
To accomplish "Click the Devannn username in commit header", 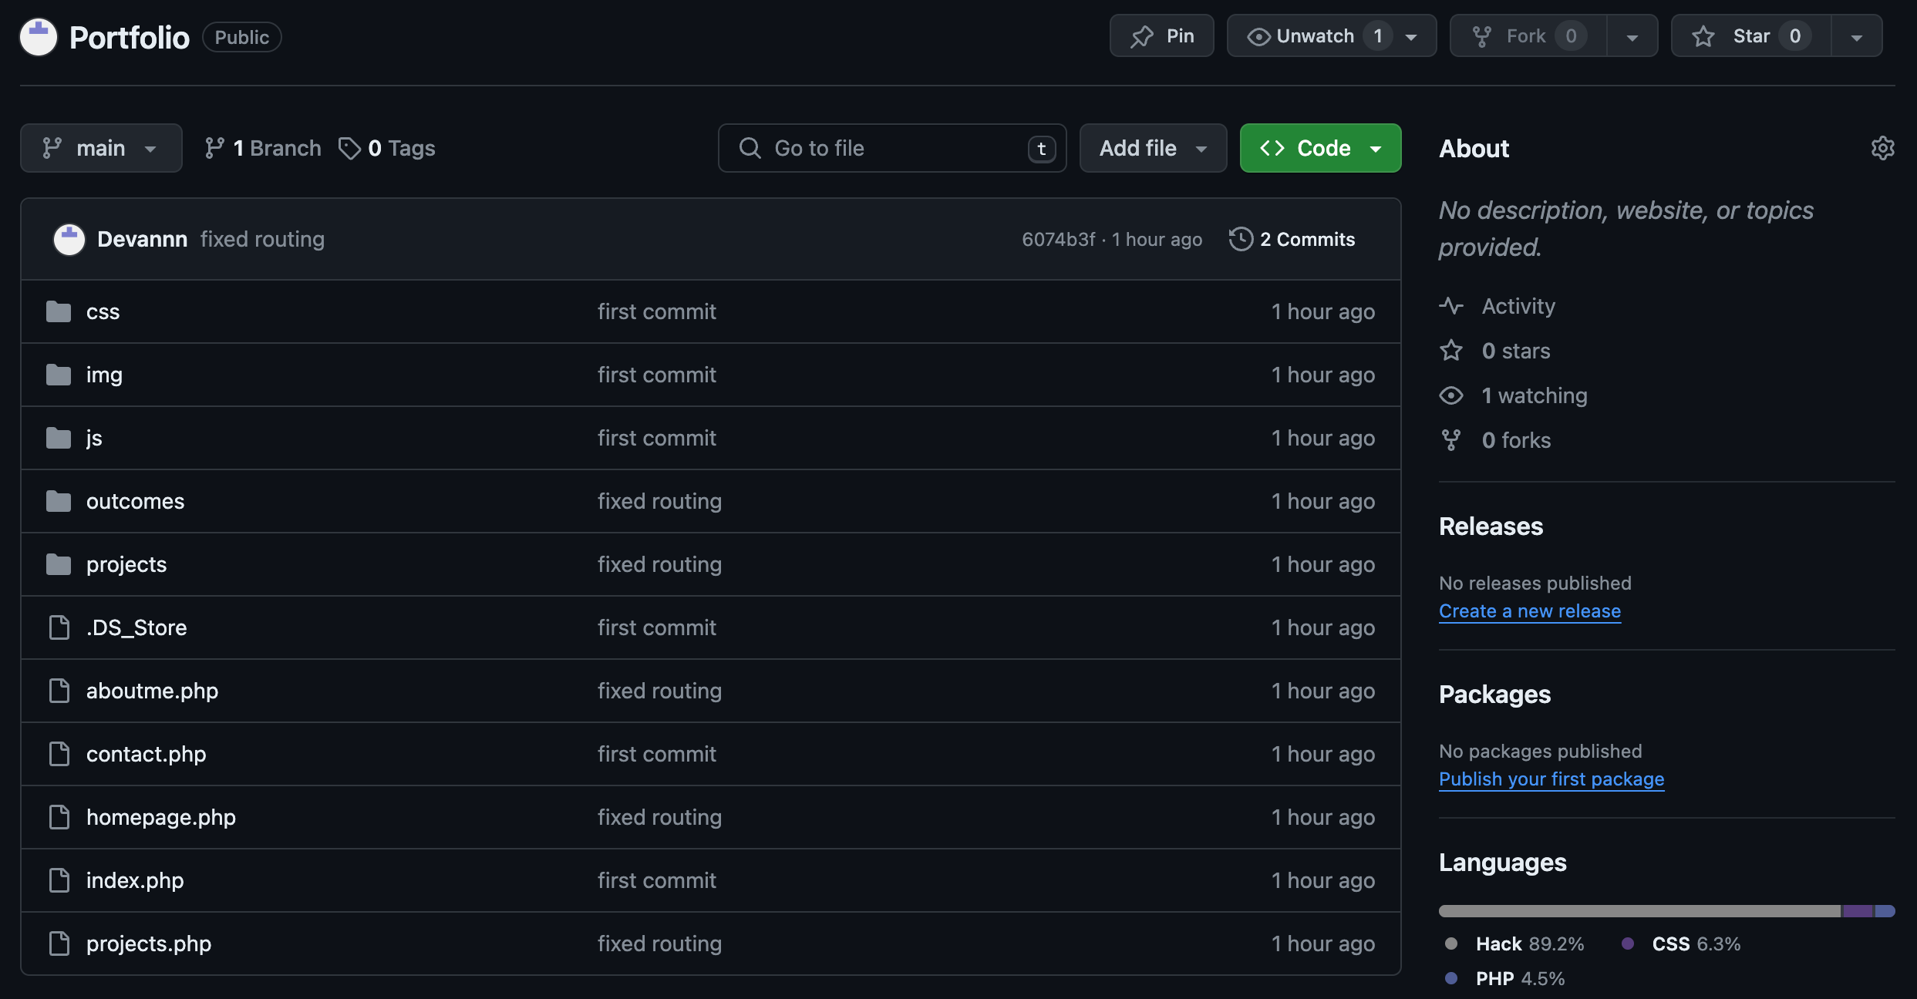I will coord(142,239).
